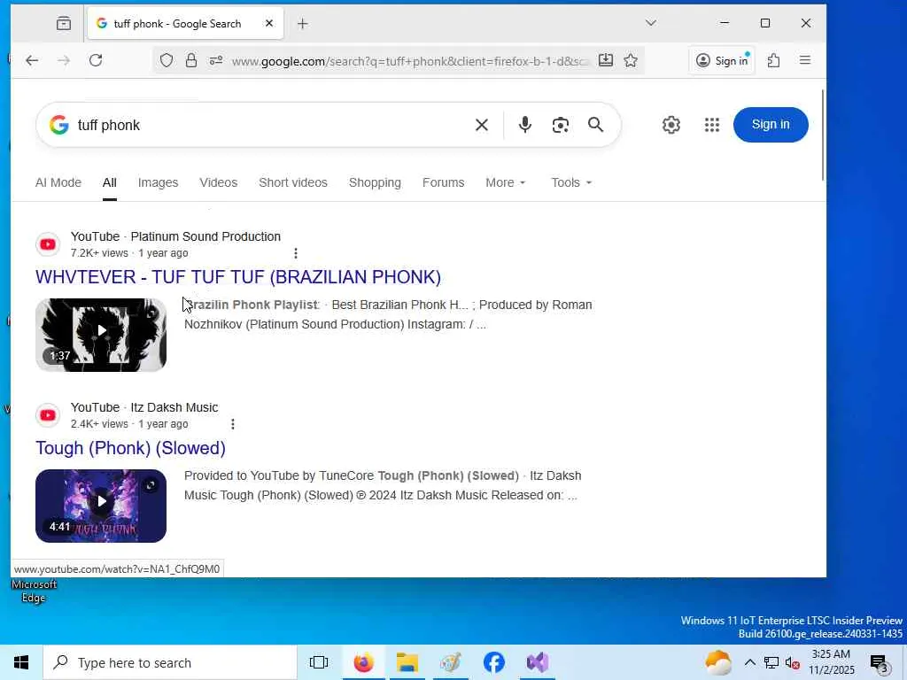Open Google quick settings gear
Viewport: 907px width, 680px height.
[x=671, y=125]
